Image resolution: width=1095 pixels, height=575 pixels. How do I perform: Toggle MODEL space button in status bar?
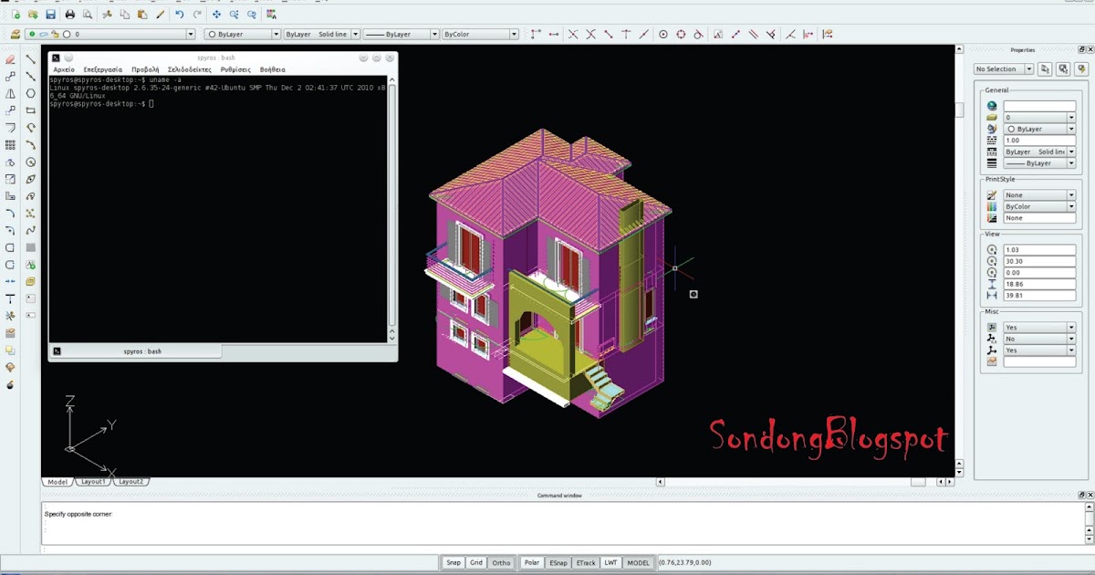coord(639,563)
